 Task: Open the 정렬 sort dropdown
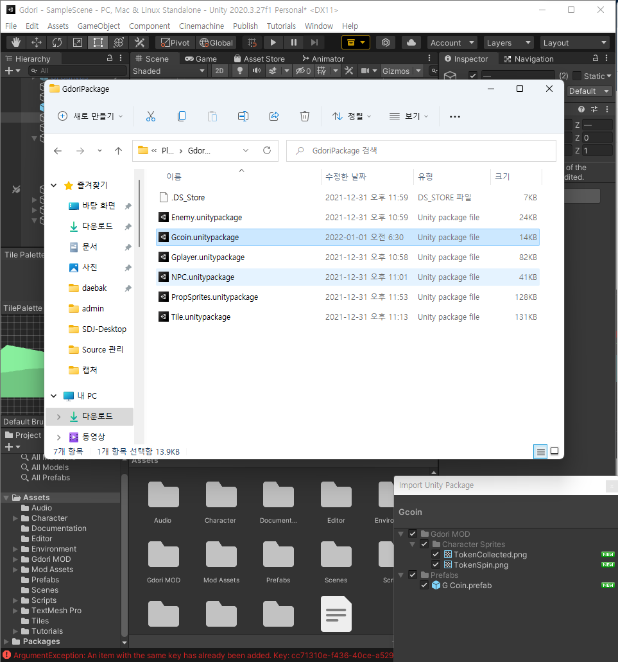pos(352,116)
